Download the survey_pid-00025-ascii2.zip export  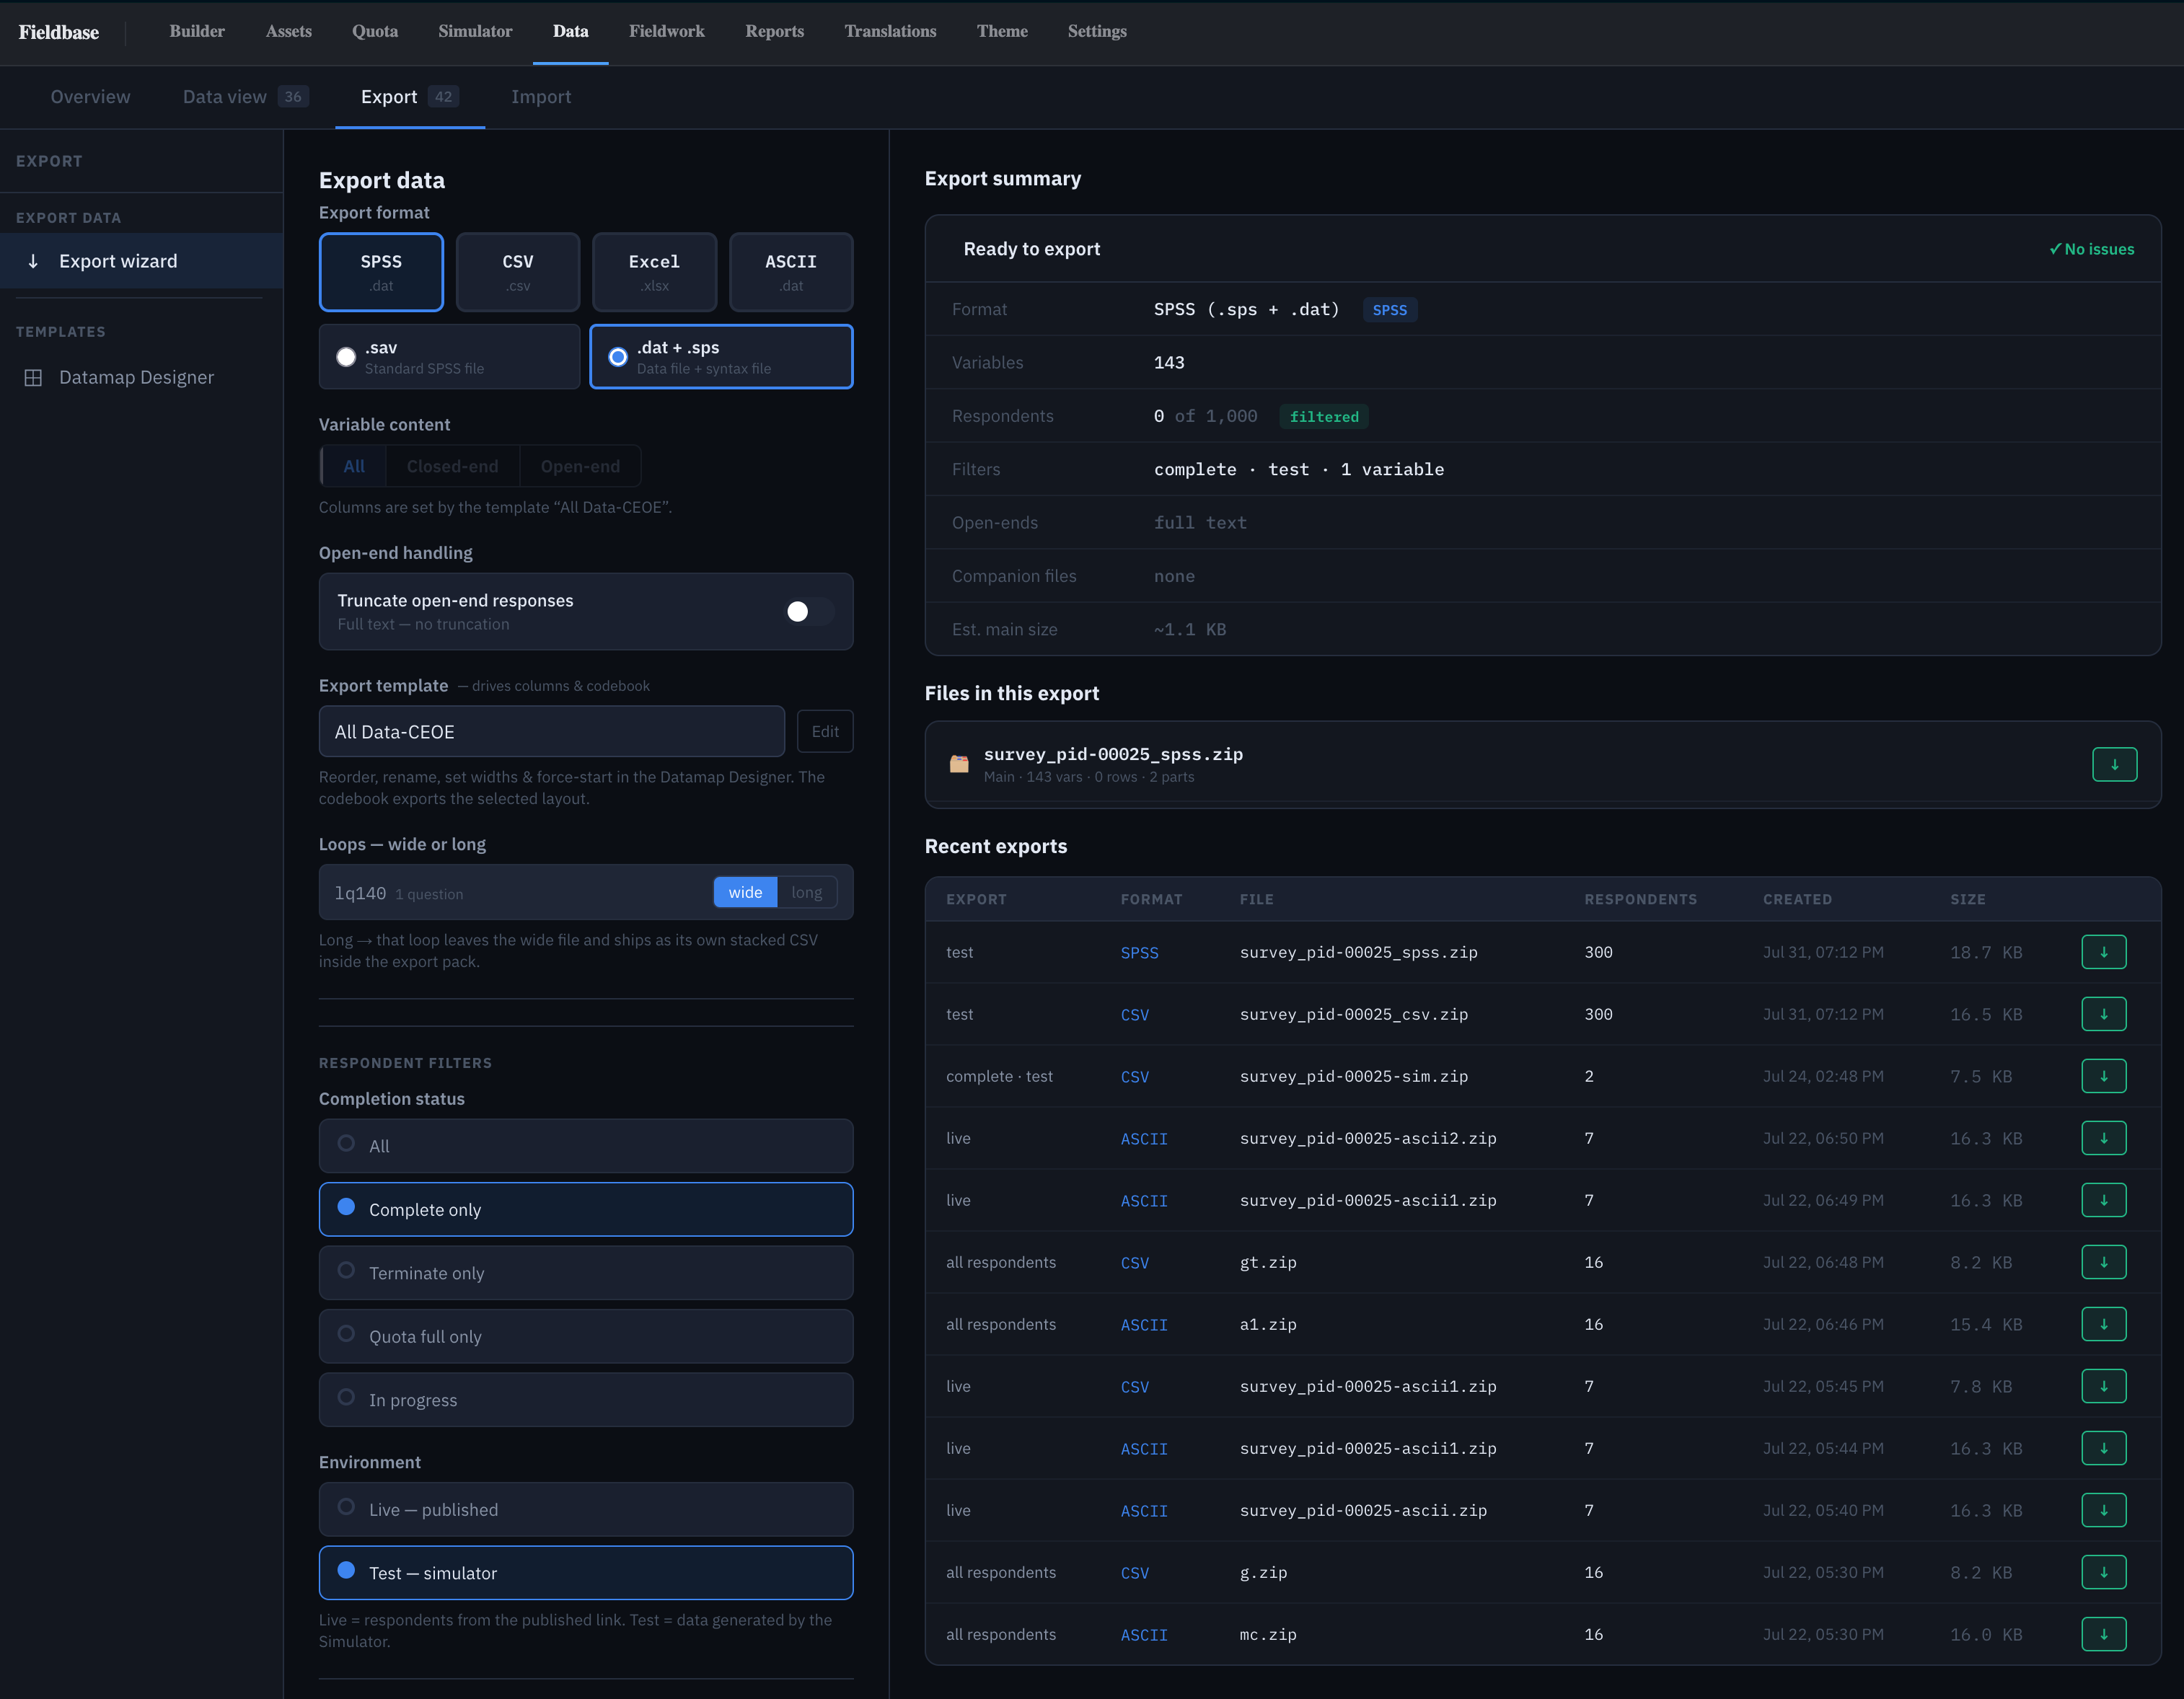coord(2103,1138)
